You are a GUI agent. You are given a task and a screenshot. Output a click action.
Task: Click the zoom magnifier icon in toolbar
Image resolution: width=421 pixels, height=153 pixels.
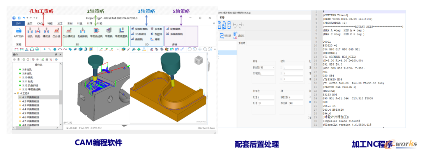click(205, 49)
